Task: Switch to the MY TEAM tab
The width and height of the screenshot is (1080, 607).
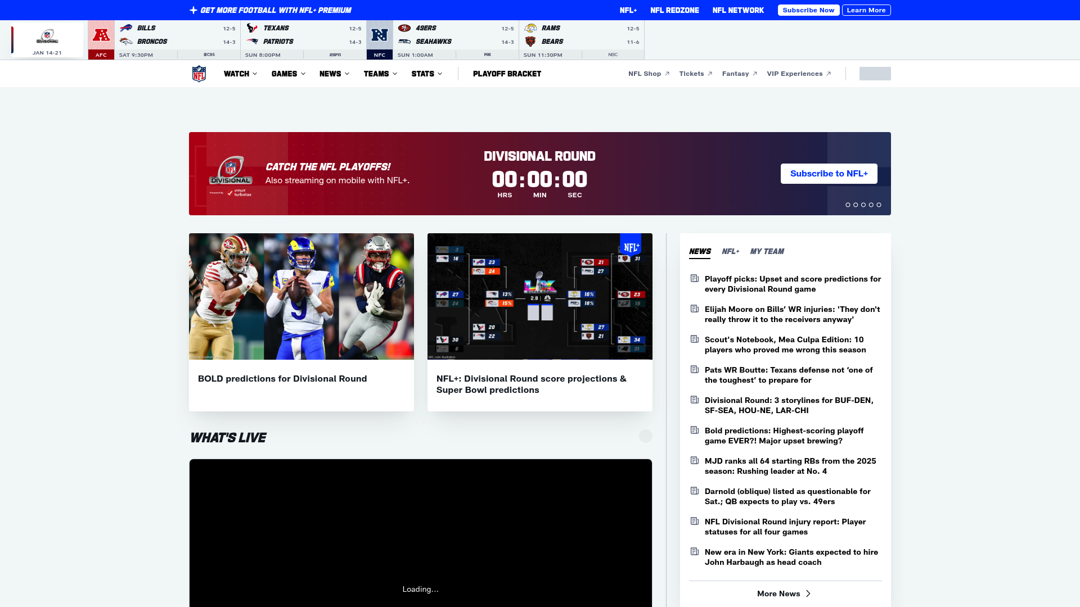Action: (768, 252)
